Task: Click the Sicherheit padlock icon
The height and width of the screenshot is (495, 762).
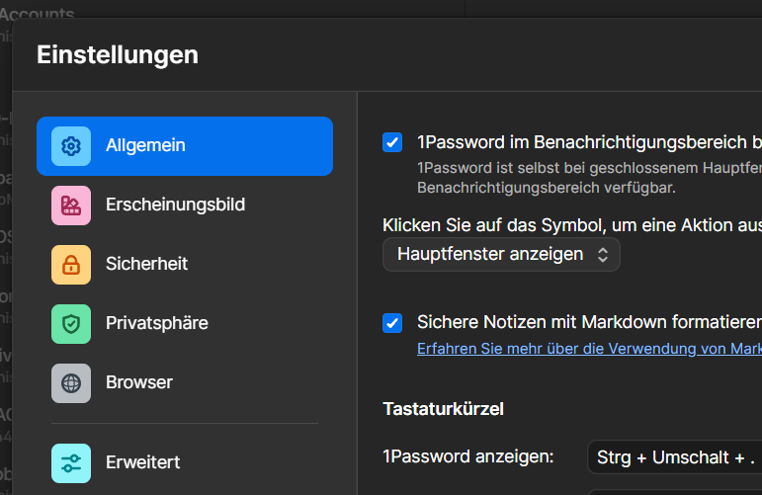Action: tap(71, 265)
